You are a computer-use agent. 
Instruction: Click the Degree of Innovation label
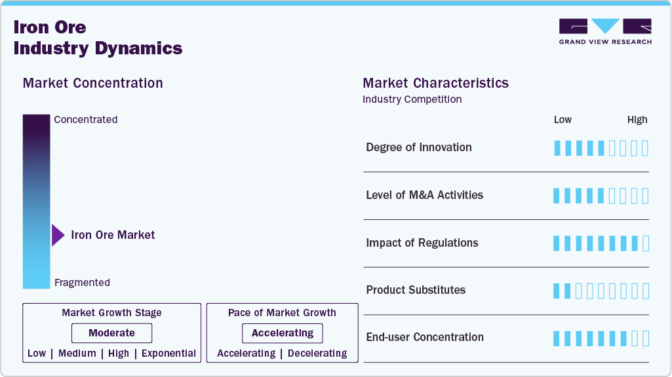click(x=419, y=147)
